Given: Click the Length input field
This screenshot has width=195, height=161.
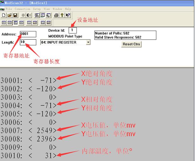Looking at the screenshot, I should coord(28,42).
